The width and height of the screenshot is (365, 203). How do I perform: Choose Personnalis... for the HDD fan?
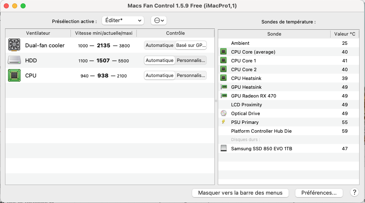click(191, 60)
